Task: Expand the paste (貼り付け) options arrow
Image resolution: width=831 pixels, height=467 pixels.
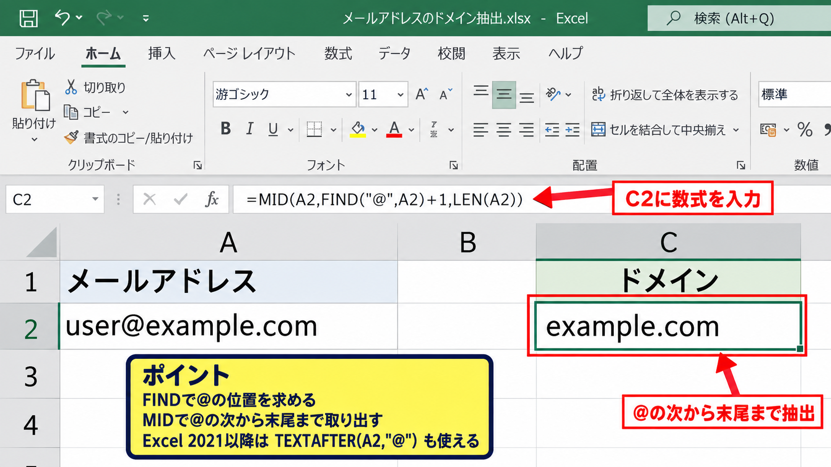Action: [34, 139]
